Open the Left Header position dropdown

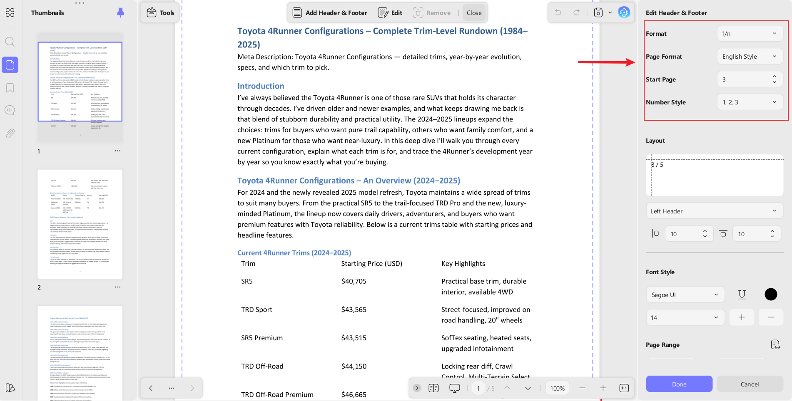[714, 211]
